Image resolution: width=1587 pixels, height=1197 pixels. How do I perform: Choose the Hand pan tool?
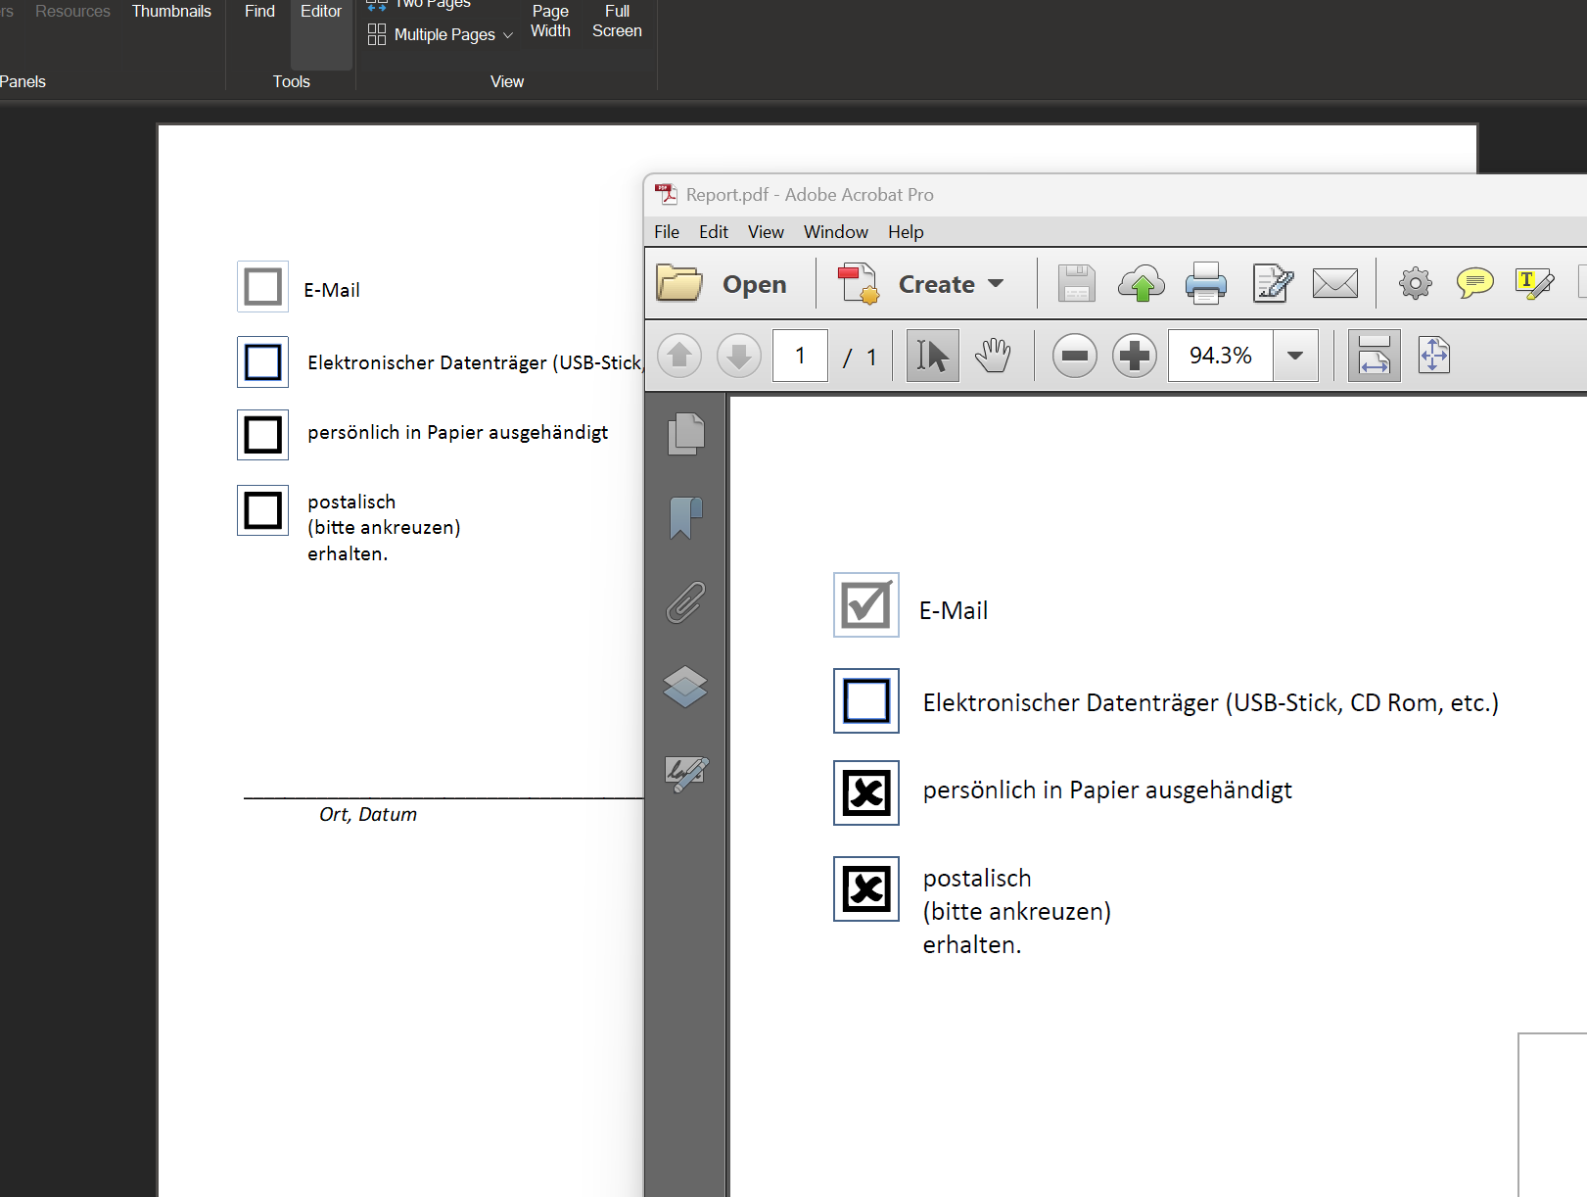coord(993,356)
